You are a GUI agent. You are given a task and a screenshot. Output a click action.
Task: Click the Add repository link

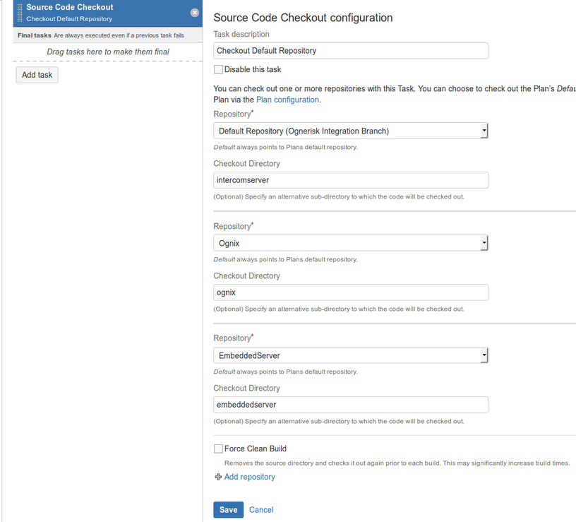249,477
